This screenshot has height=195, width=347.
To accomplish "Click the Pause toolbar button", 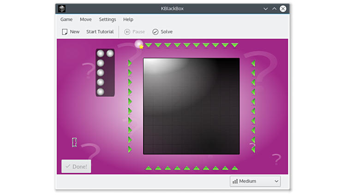I will click(134, 32).
